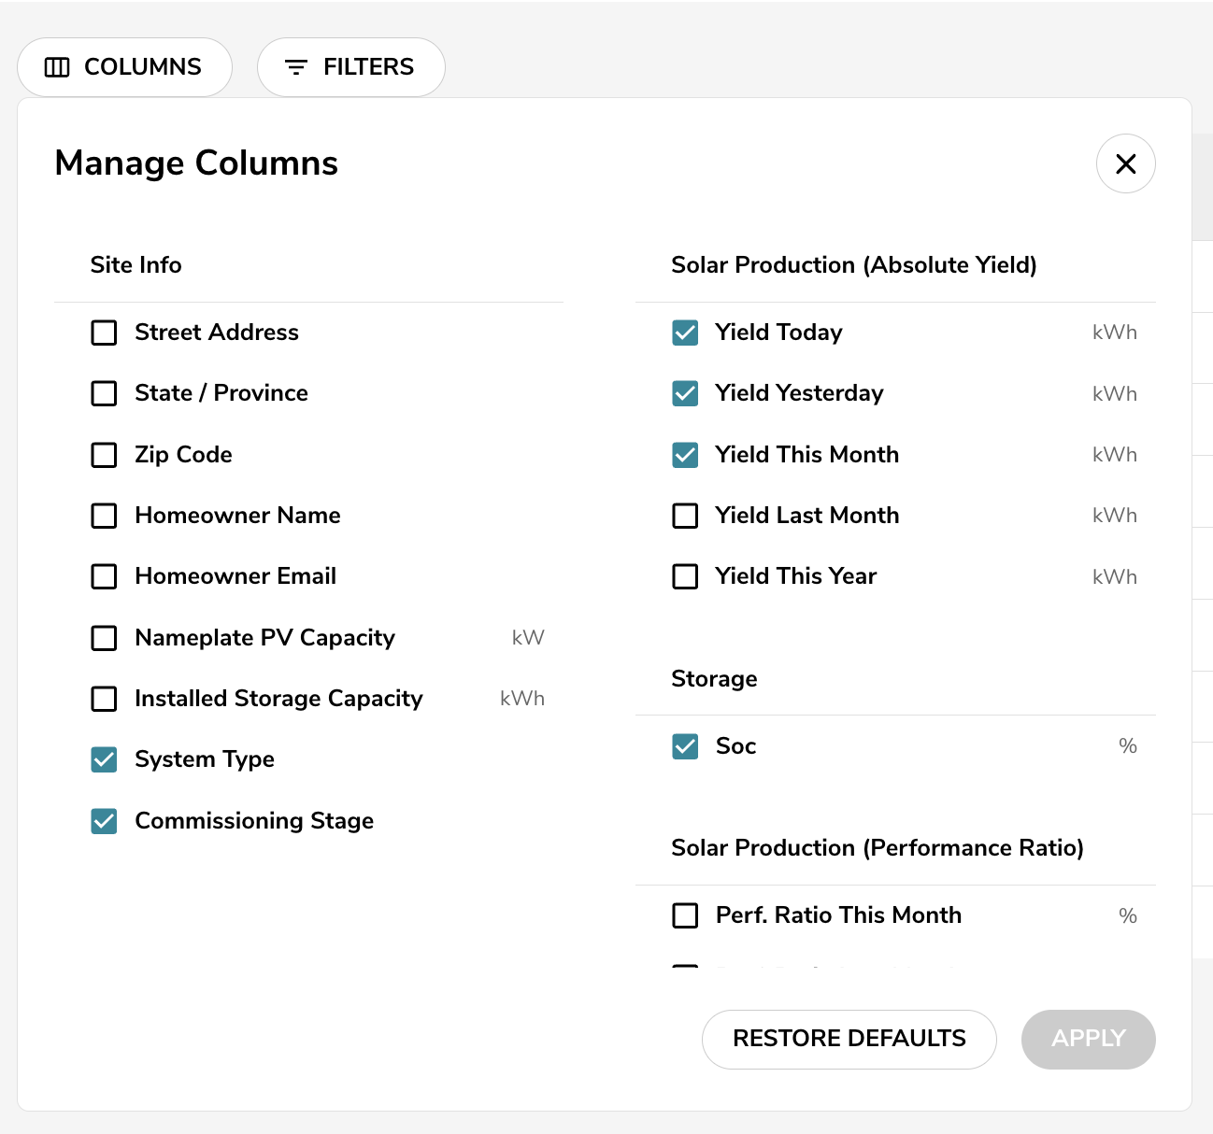Disable the Commissioning Stage column
The height and width of the screenshot is (1134, 1213).
(104, 821)
